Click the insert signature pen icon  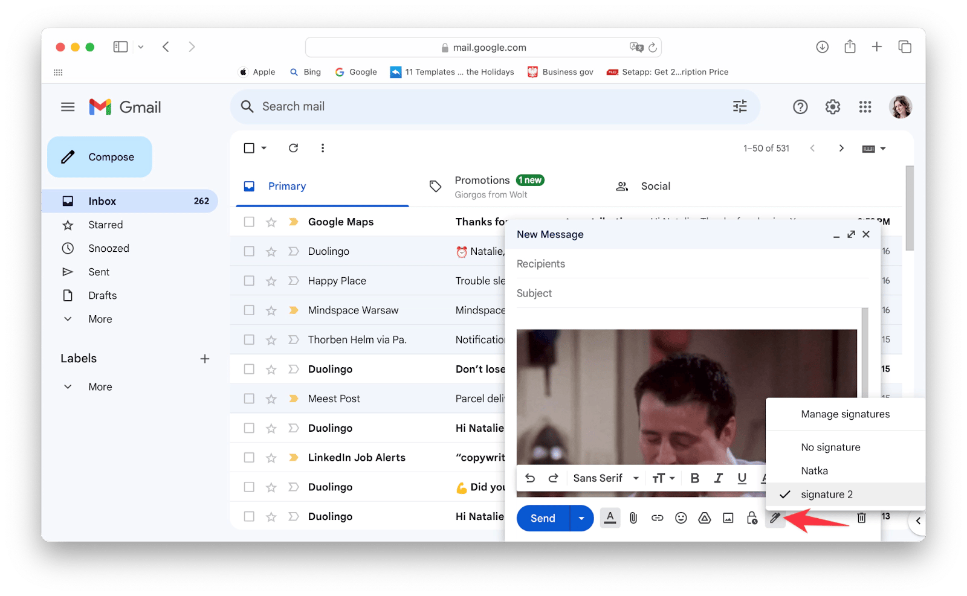[x=775, y=518]
